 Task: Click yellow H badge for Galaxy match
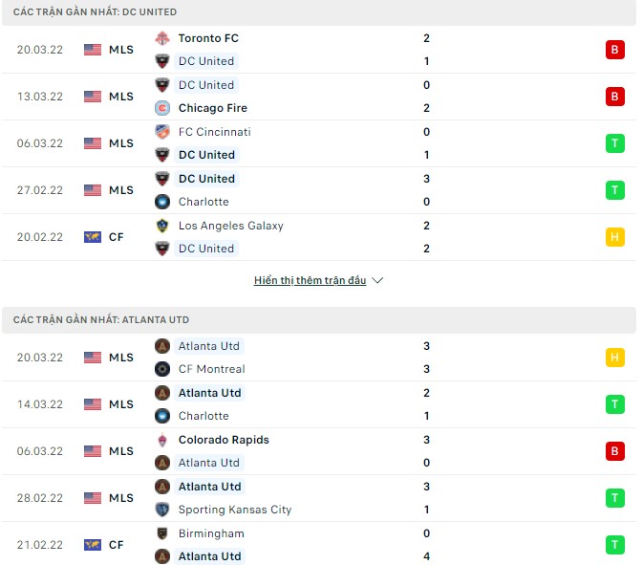click(614, 237)
